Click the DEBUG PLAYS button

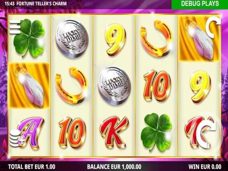[200, 4]
